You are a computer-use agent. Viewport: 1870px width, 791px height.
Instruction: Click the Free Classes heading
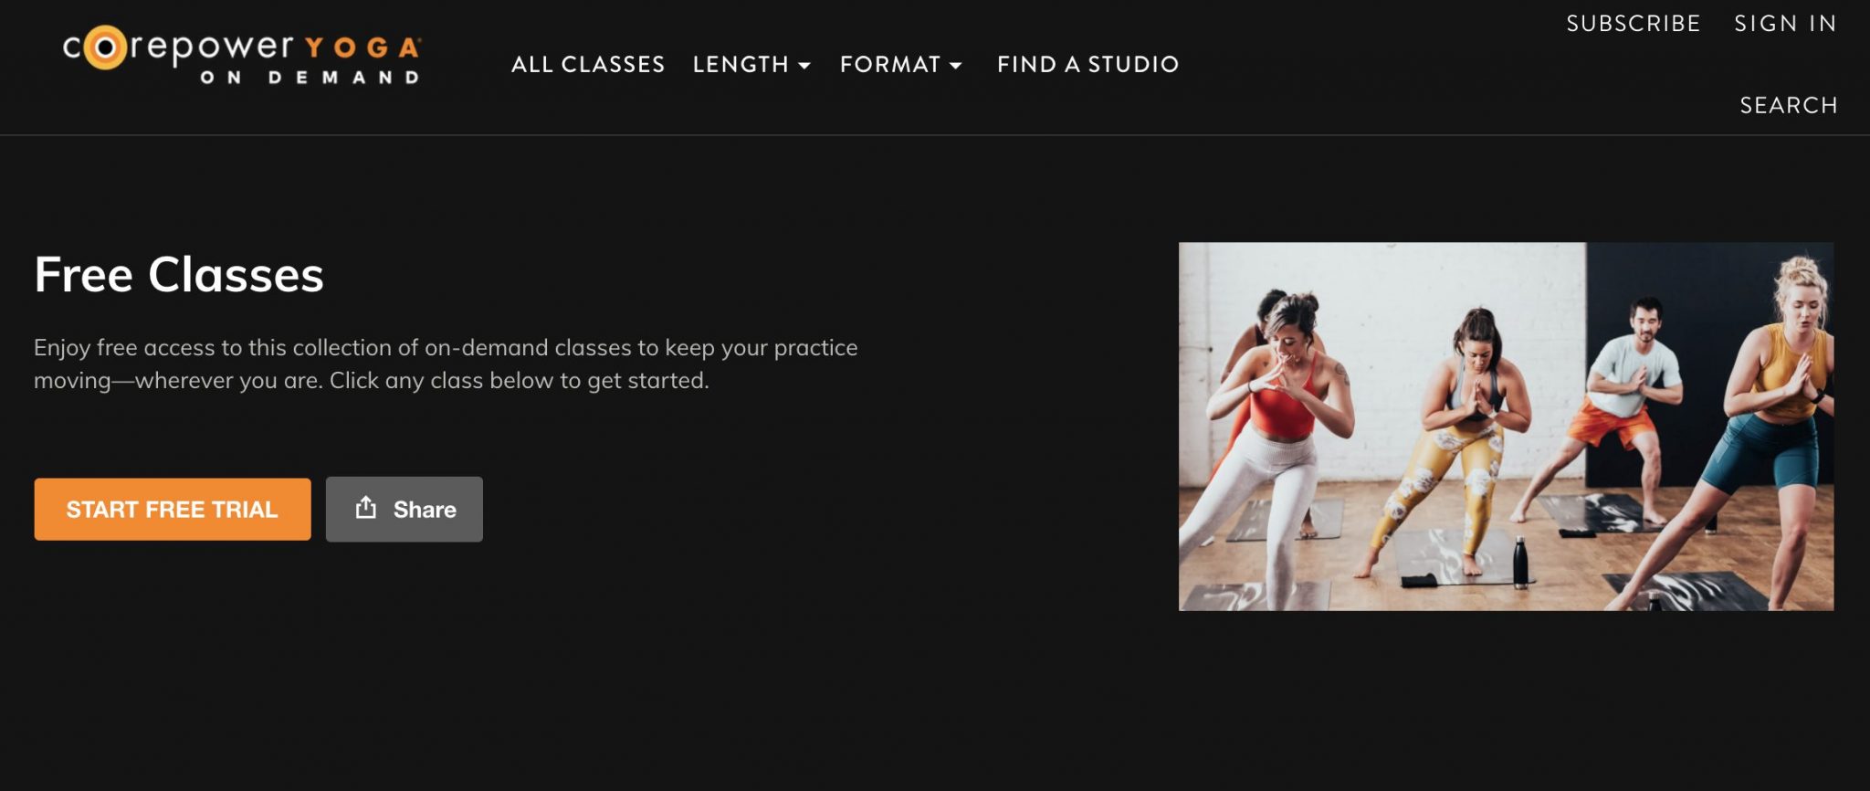(x=179, y=275)
